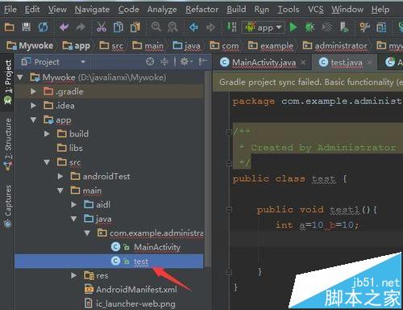Screen dimensions: 403x310
Task: Click the Back navigation arrow icon
Action: coord(193,27)
